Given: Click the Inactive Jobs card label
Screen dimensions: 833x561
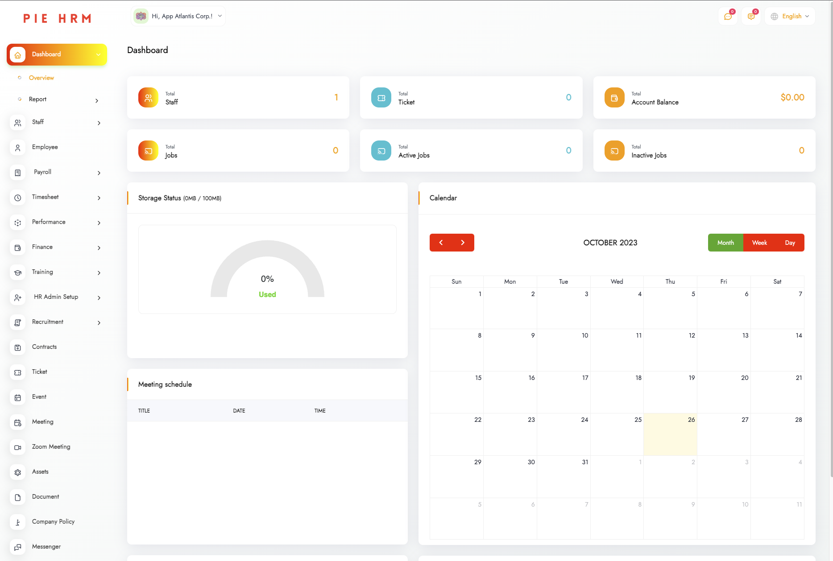Looking at the screenshot, I should coord(649,155).
